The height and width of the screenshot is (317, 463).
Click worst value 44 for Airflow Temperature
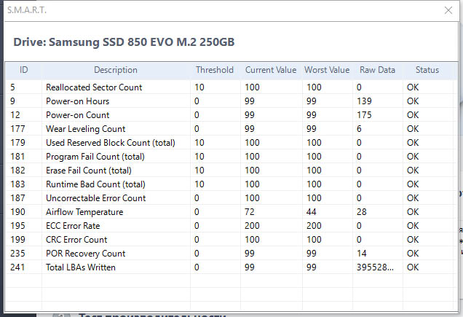tap(312, 212)
